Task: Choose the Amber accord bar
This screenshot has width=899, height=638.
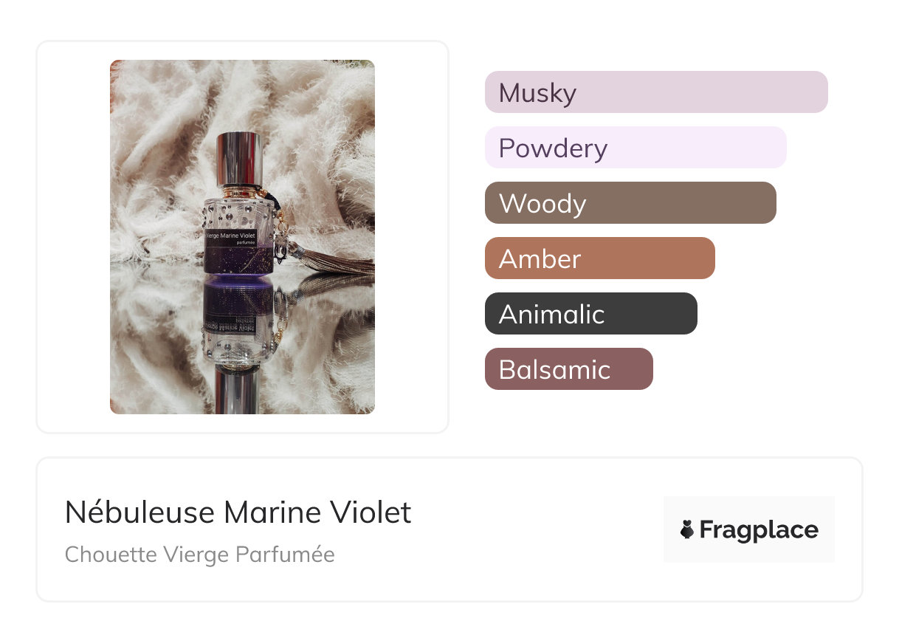Action: pos(599,258)
